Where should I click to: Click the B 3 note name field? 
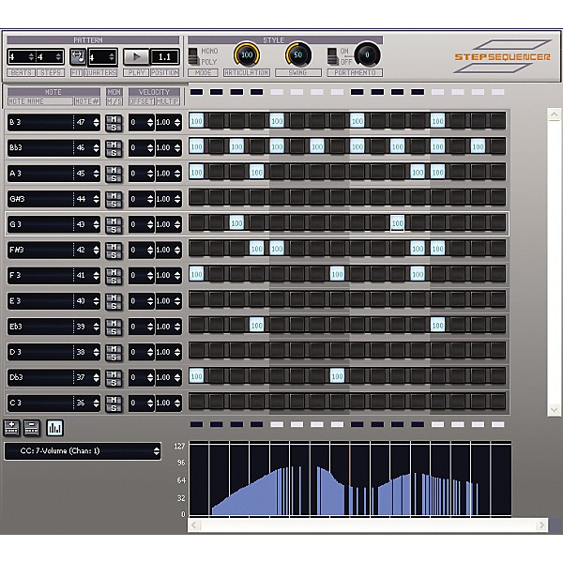[40, 122]
